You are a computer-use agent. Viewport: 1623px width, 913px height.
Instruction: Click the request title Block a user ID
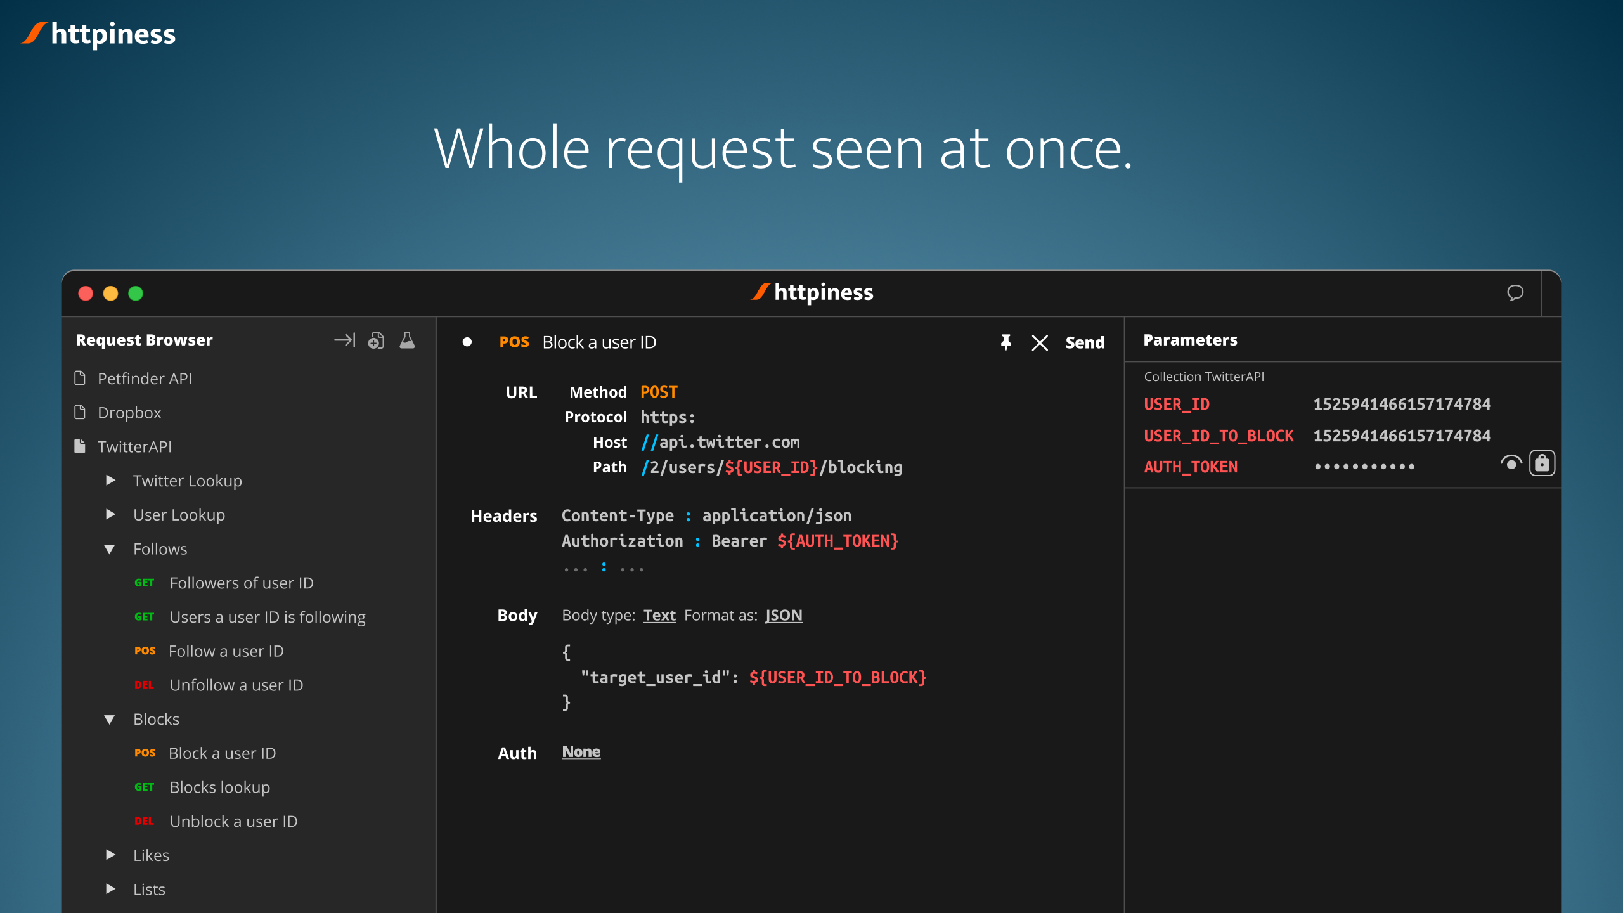point(599,342)
